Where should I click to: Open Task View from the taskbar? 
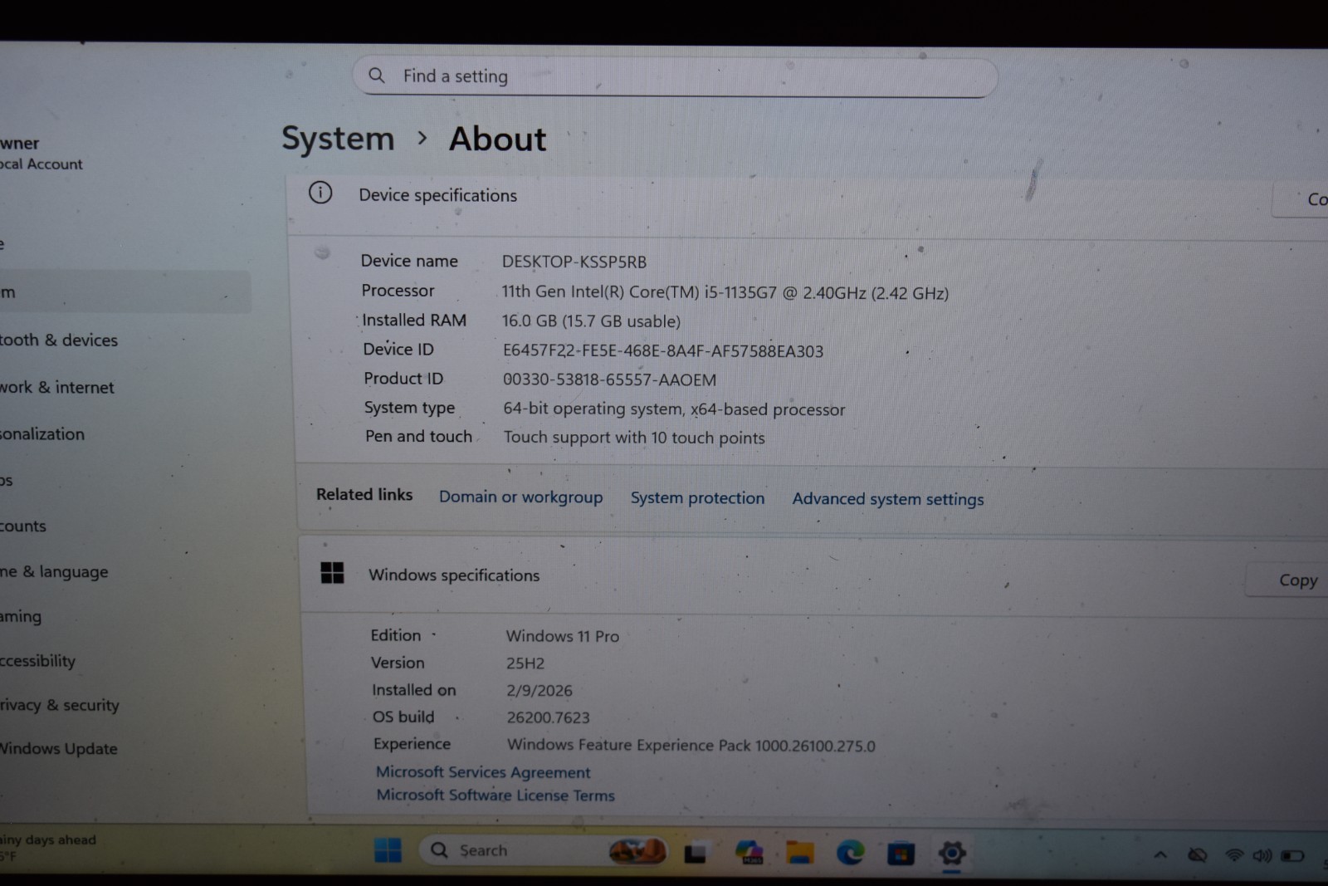[696, 852]
